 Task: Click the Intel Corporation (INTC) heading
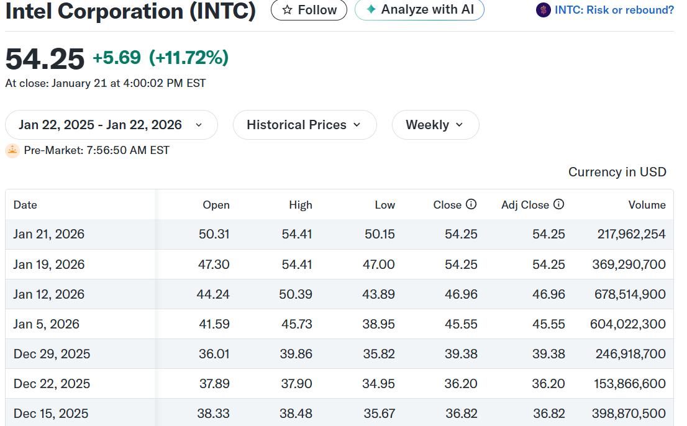pyautogui.click(x=130, y=11)
